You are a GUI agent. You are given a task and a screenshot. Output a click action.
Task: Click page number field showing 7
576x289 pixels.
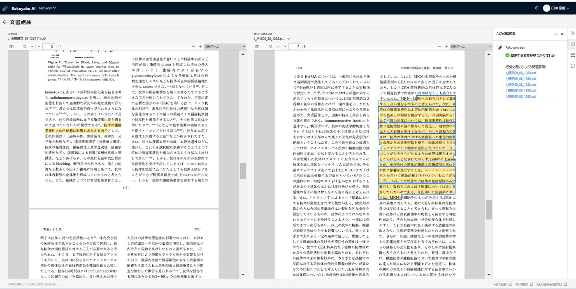(x=295, y=47)
